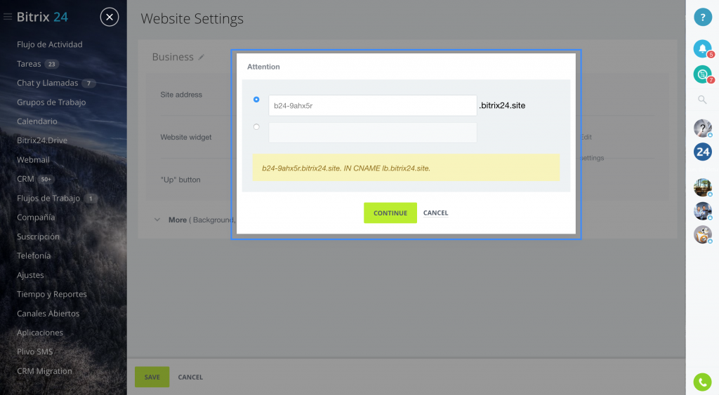Screen dimensions: 719x395
Task: Click Cancel in the Attention dialog
Action: (x=435, y=213)
